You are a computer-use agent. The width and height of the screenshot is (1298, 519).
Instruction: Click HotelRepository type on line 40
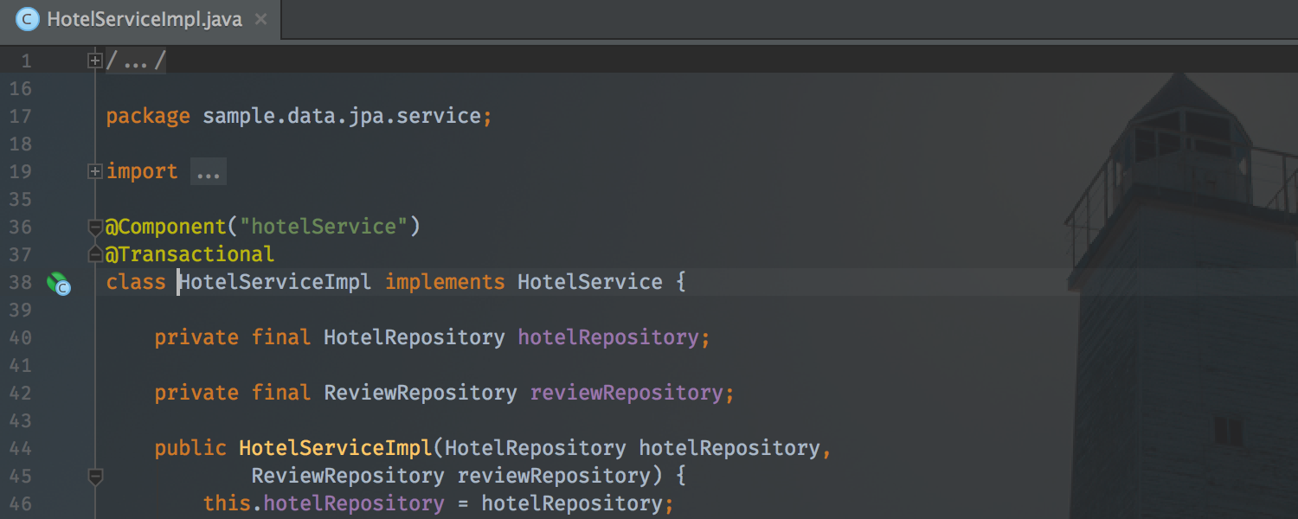click(x=414, y=337)
